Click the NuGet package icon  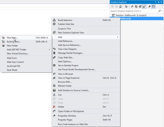point(54,53)
